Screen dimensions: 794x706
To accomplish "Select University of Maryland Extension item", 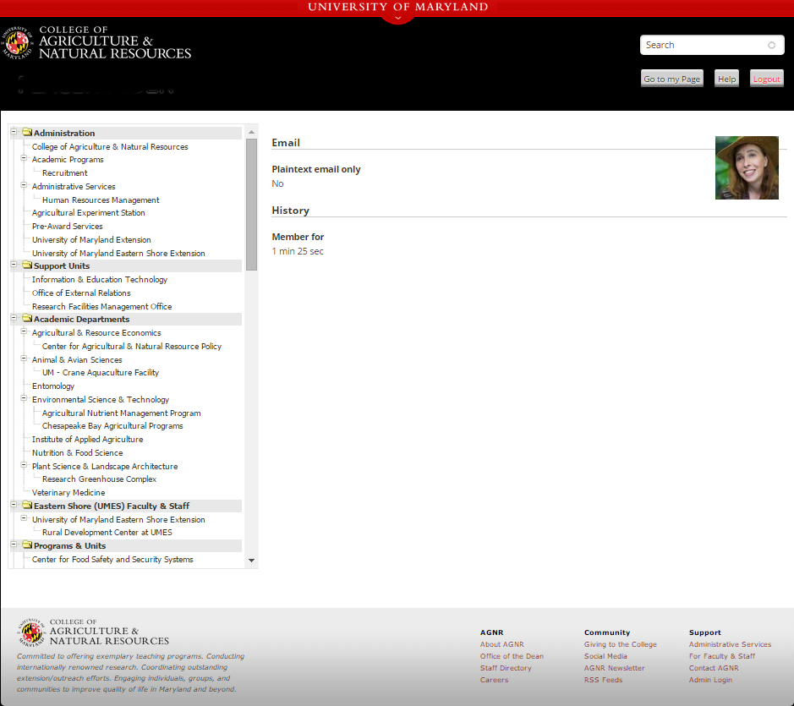I will point(91,240).
